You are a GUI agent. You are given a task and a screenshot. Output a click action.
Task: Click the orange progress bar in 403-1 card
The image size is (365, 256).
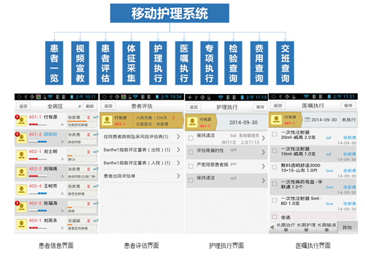[x=70, y=225]
